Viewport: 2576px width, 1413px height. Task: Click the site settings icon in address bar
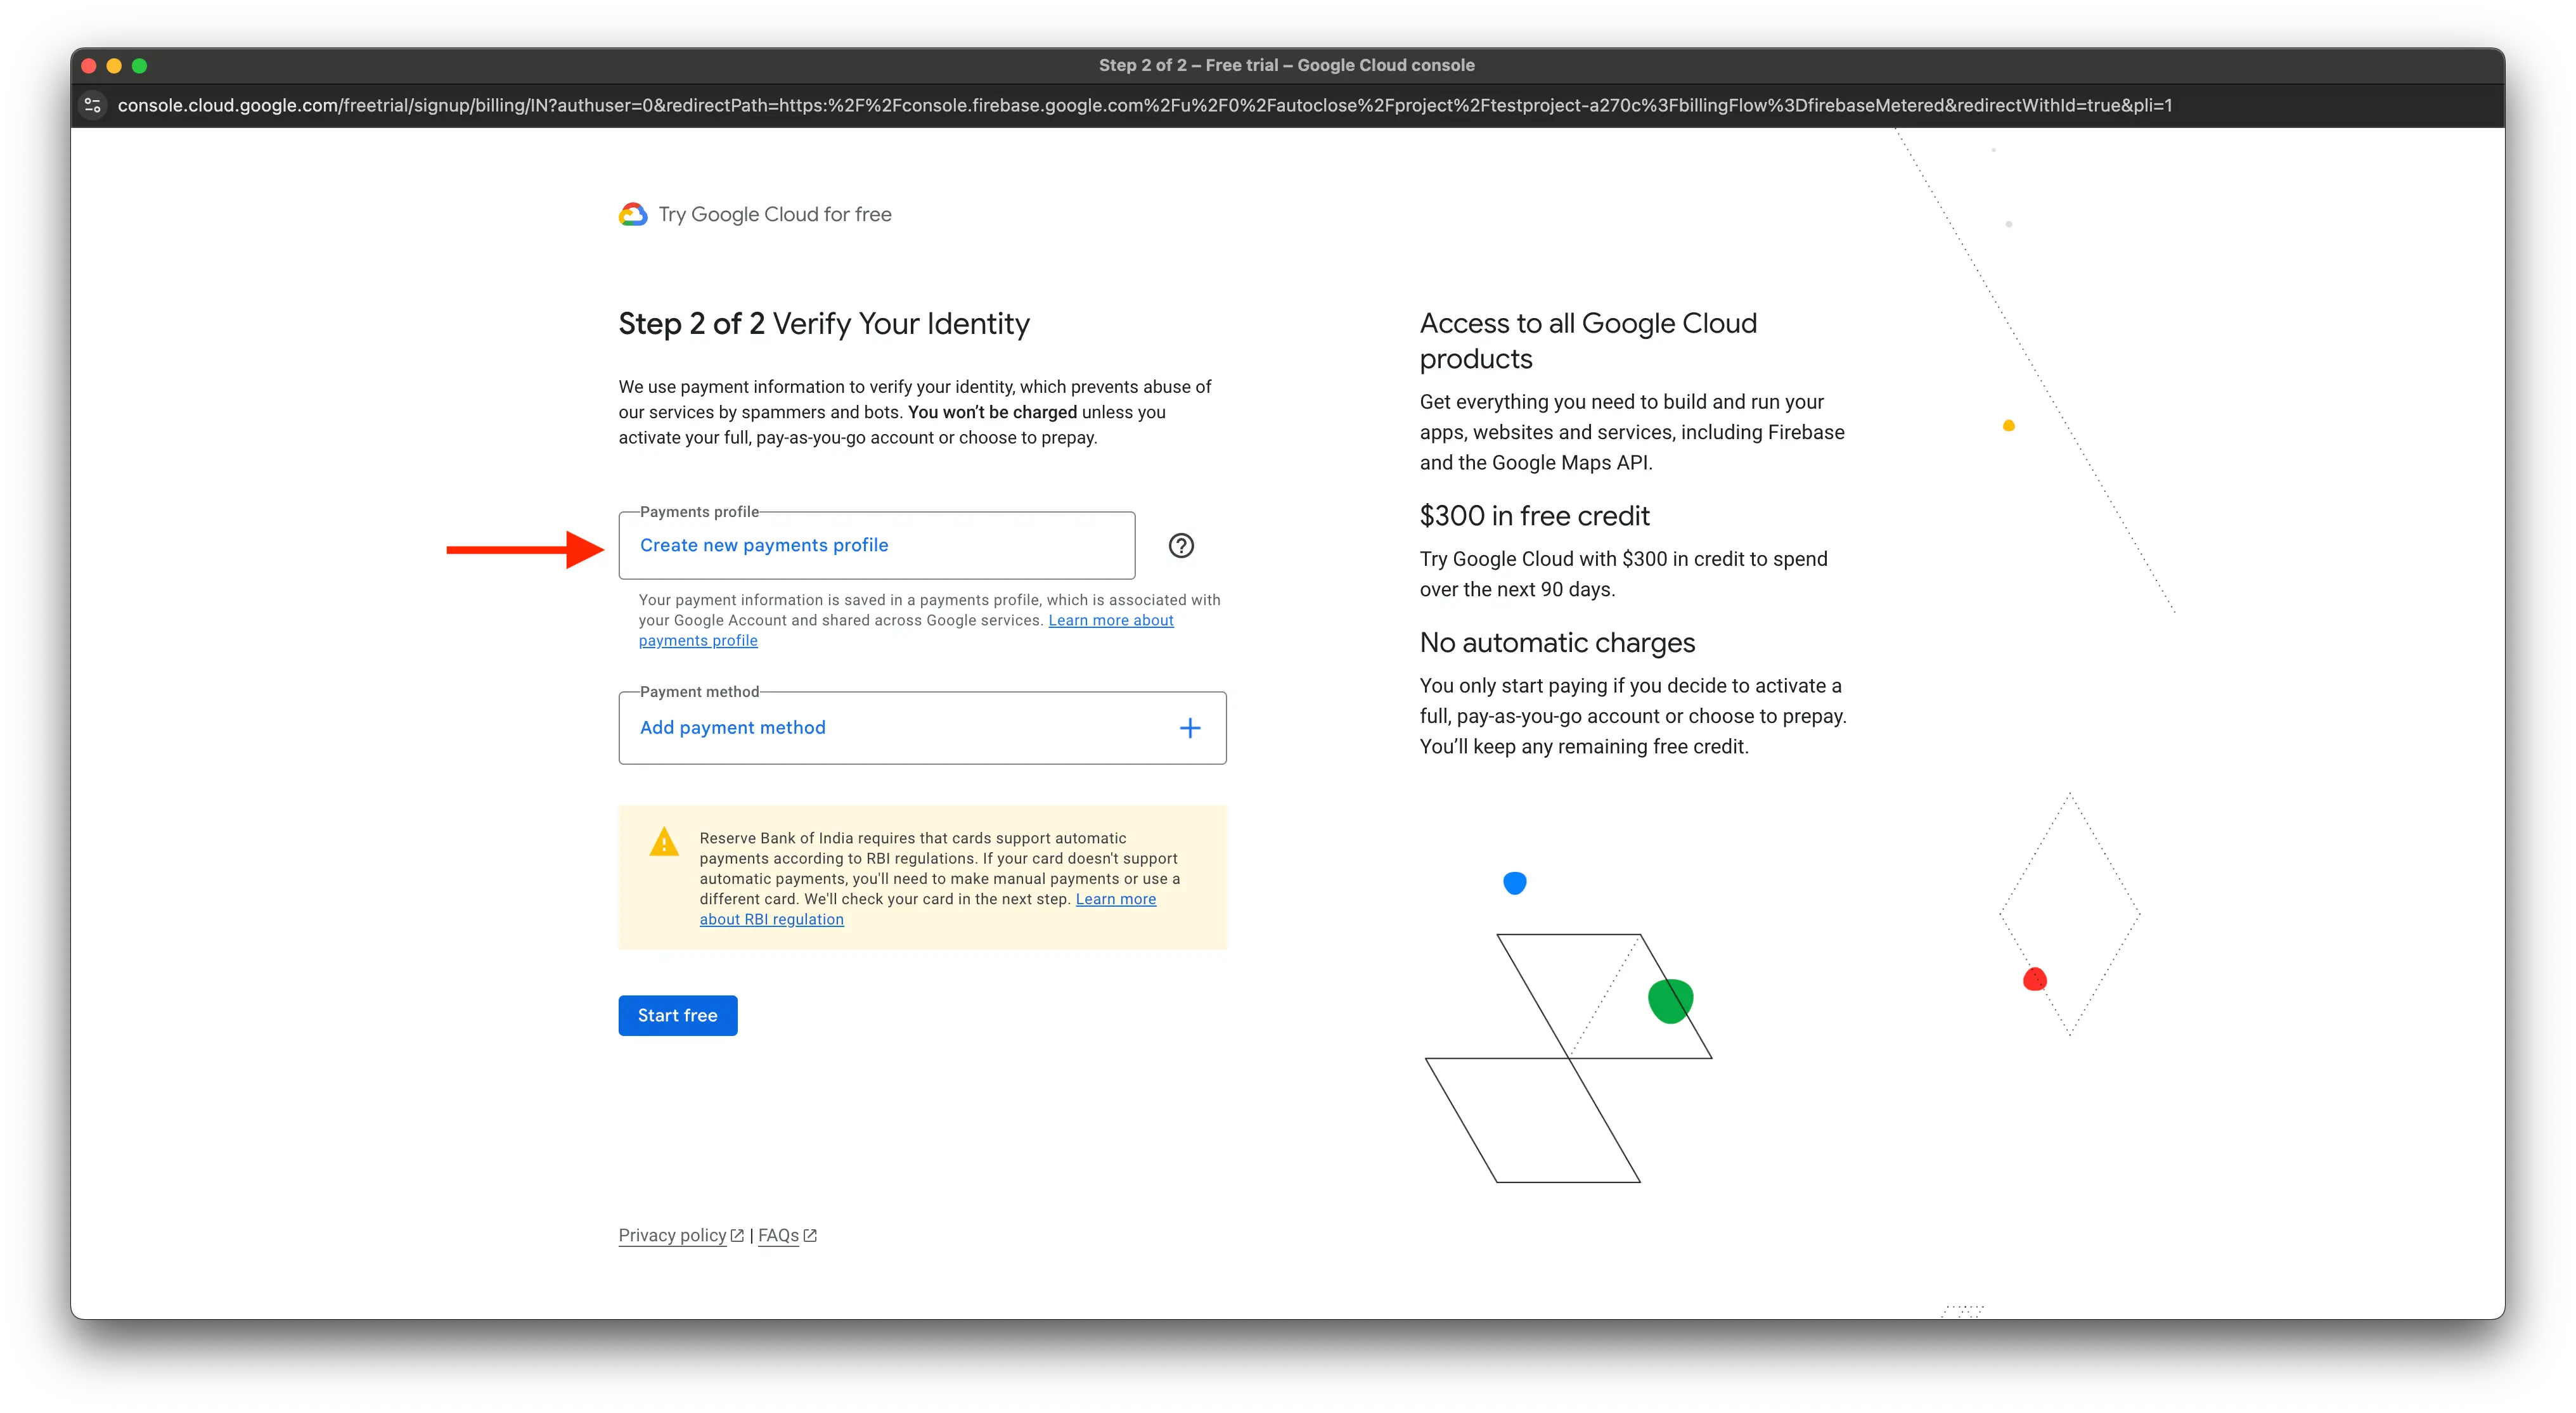pos(93,105)
